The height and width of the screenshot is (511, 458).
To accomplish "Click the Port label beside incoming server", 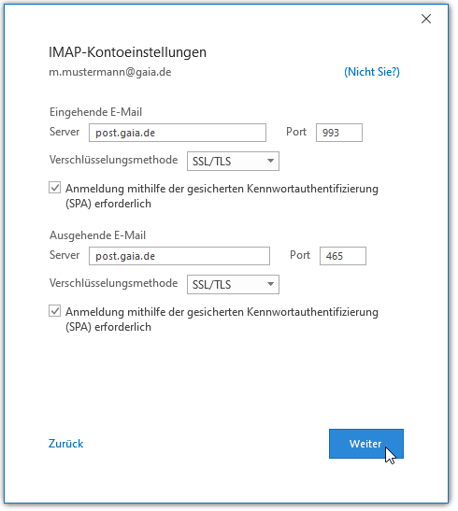I will point(296,132).
